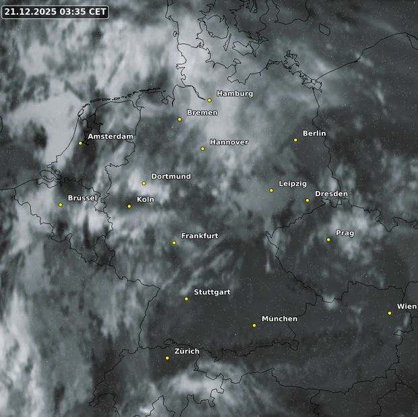Select the Hannover city name label
The width and height of the screenshot is (418, 417).
point(229,142)
